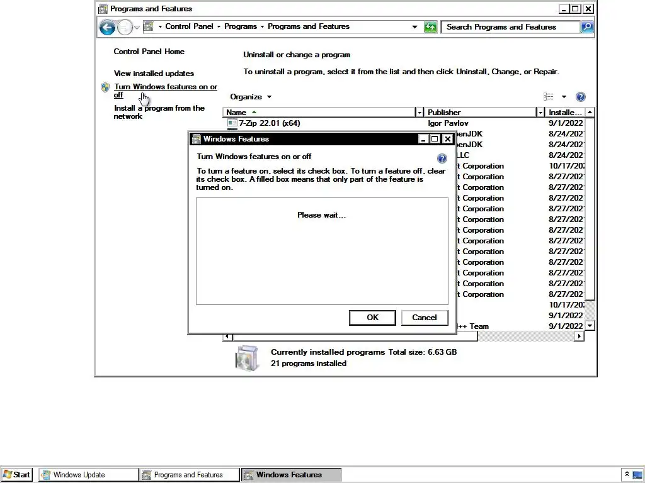Screen dimensions: 645x483
Task: Select Programs and Features breadcrumb segment
Action: point(309,26)
